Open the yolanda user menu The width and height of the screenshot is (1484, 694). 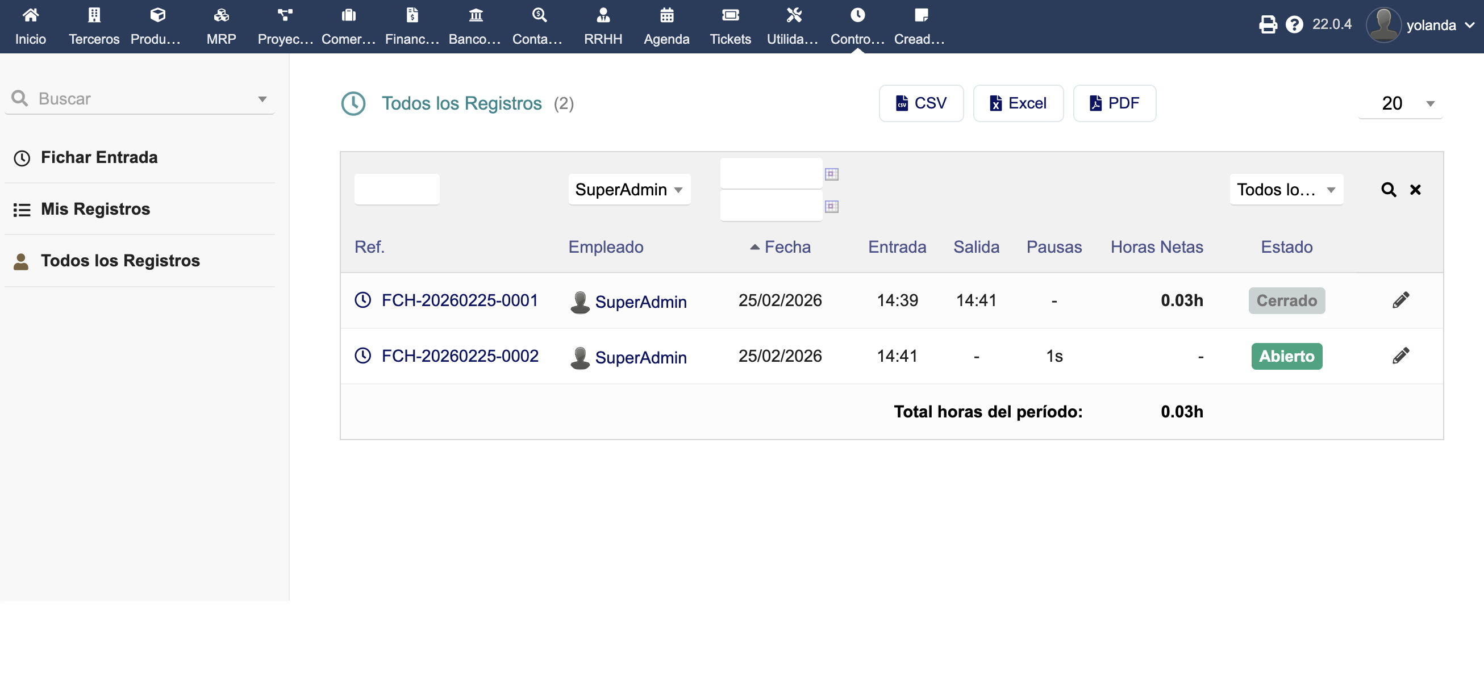[1430, 26]
